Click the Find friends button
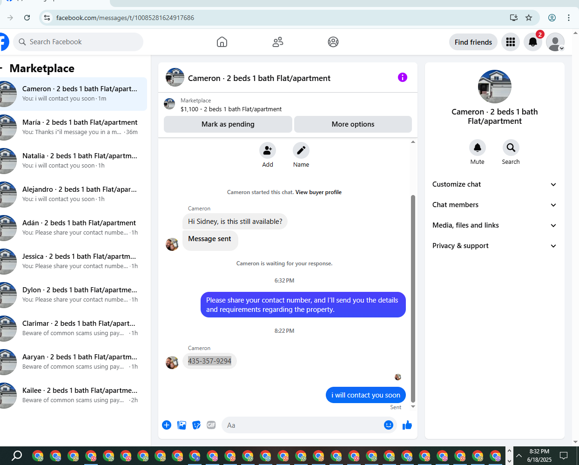Screen dimensions: 579x465 point(473,42)
